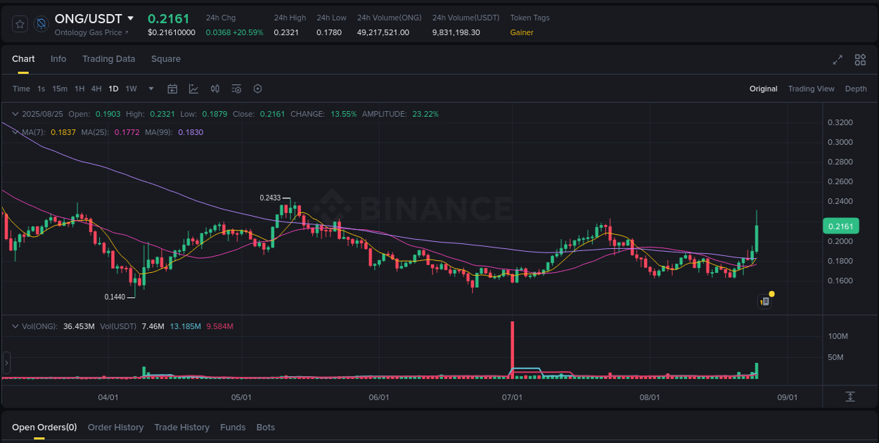Collapse the Vol(ONG) panel chevron
This screenshot has width=879, height=443.
click(15, 326)
